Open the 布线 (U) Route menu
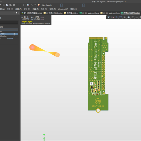The image size is (141, 141). point(44,9)
